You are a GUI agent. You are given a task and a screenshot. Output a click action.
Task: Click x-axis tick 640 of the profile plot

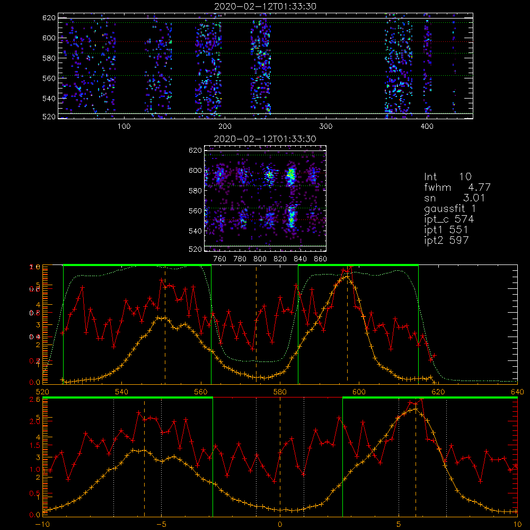(517, 392)
